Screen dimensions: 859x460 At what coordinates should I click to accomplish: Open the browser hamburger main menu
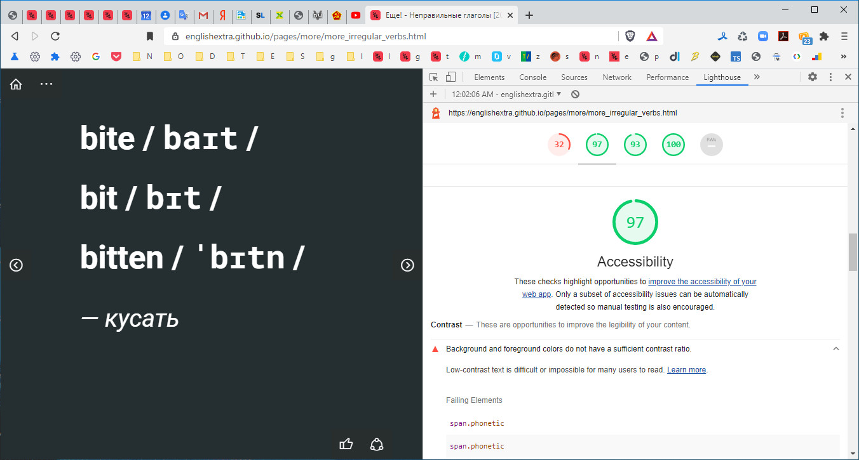pyautogui.click(x=844, y=36)
